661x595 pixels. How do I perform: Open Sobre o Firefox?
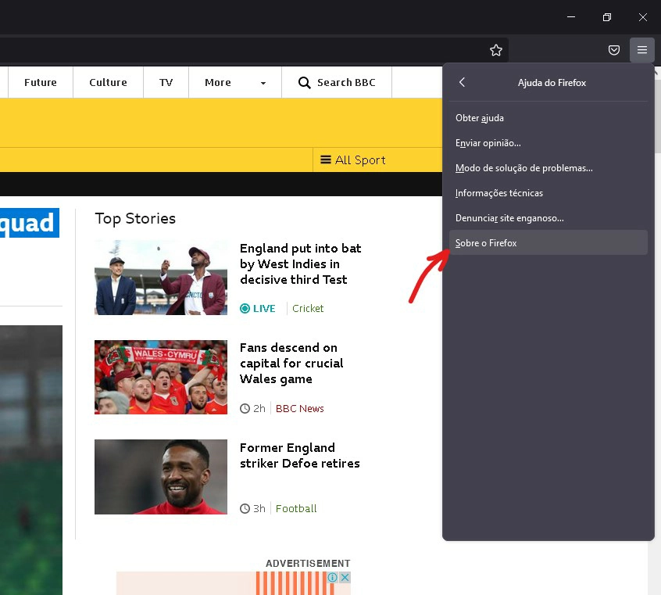tap(548, 242)
